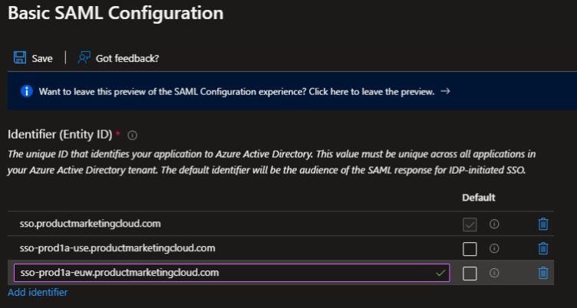Image resolution: width=577 pixels, height=308 pixels.
Task: Click into the sso-prod1a-euw identifier input field
Action: point(232,273)
